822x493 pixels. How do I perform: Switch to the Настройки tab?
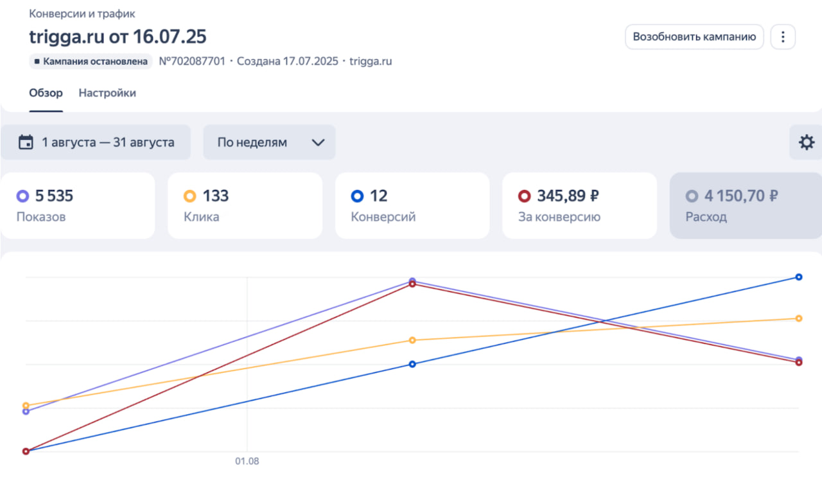107,93
